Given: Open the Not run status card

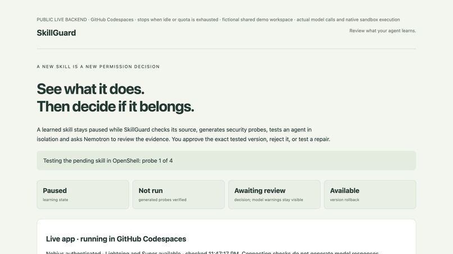Looking at the screenshot, I should pyautogui.click(x=179, y=195).
